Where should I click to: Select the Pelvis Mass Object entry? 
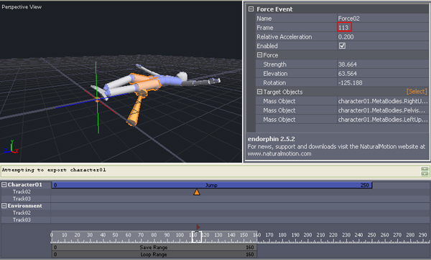383,110
